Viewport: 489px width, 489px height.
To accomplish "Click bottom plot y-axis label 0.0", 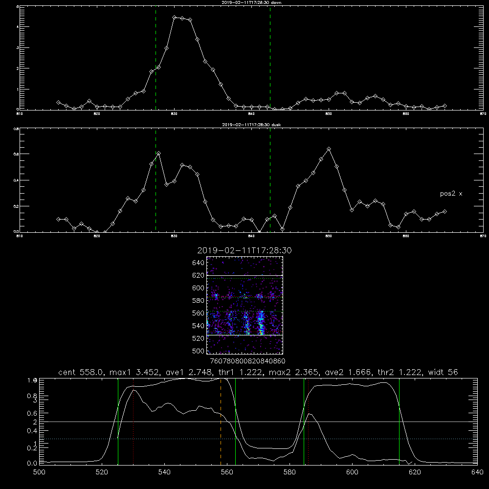I will click(x=32, y=464).
